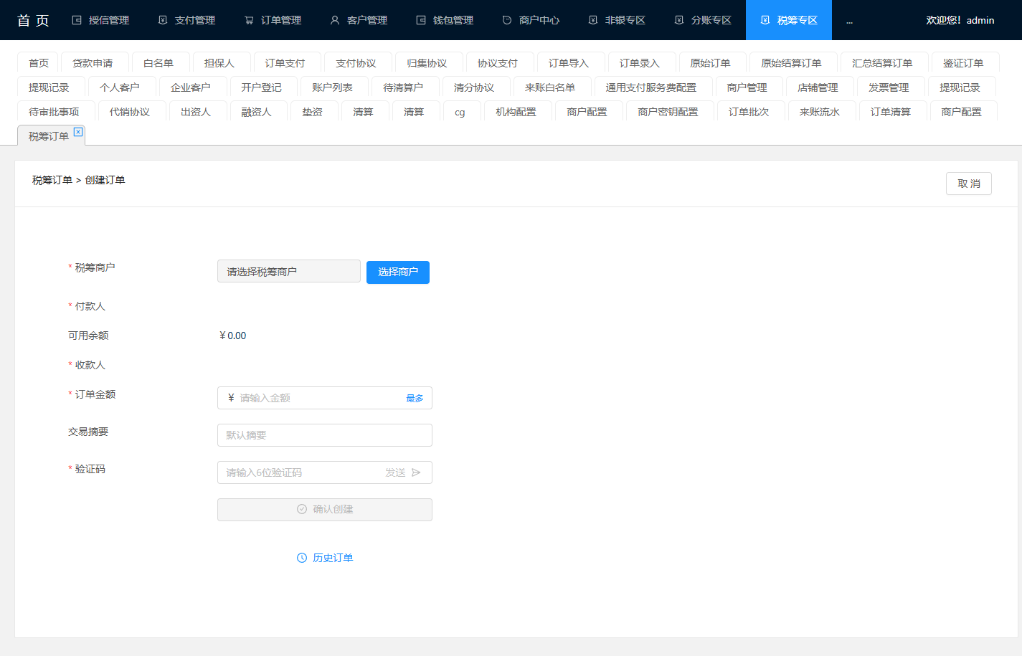Click the 税筹商户 selection field
The width and height of the screenshot is (1022, 656).
coord(289,271)
